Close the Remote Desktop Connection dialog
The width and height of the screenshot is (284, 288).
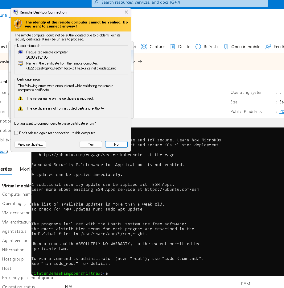126,12
